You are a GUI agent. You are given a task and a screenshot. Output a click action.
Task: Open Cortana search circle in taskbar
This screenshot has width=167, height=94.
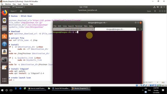(7, 90)
